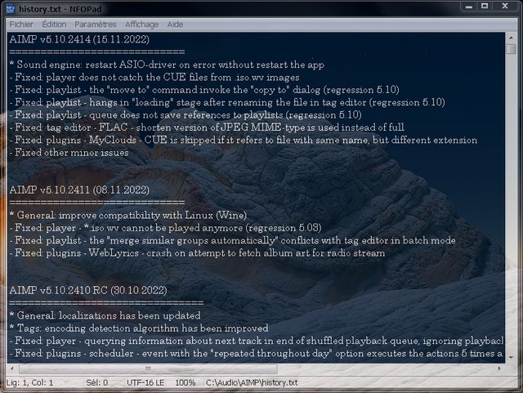Minimize the NFOPad window
The height and width of the screenshot is (393, 523).
pyautogui.click(x=469, y=7)
